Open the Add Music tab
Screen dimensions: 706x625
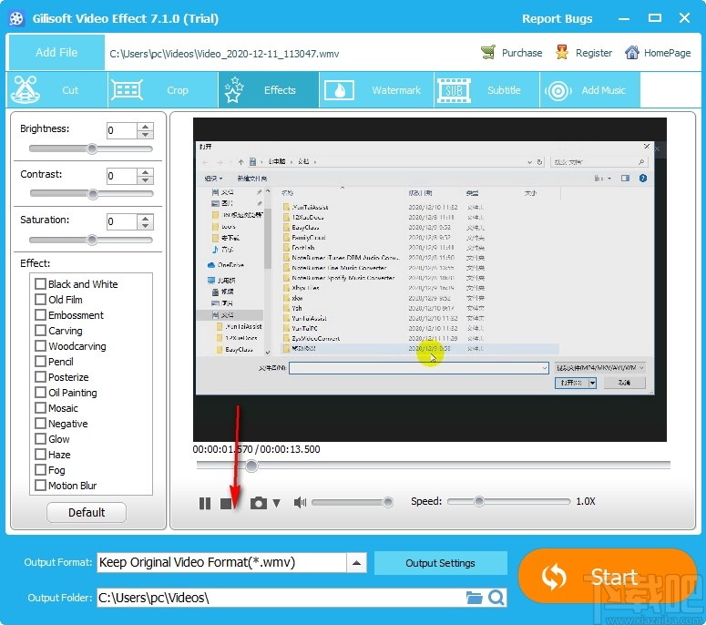point(589,90)
